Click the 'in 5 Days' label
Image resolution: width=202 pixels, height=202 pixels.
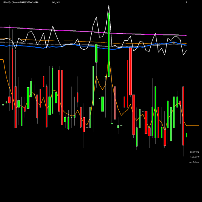coord(194,162)
